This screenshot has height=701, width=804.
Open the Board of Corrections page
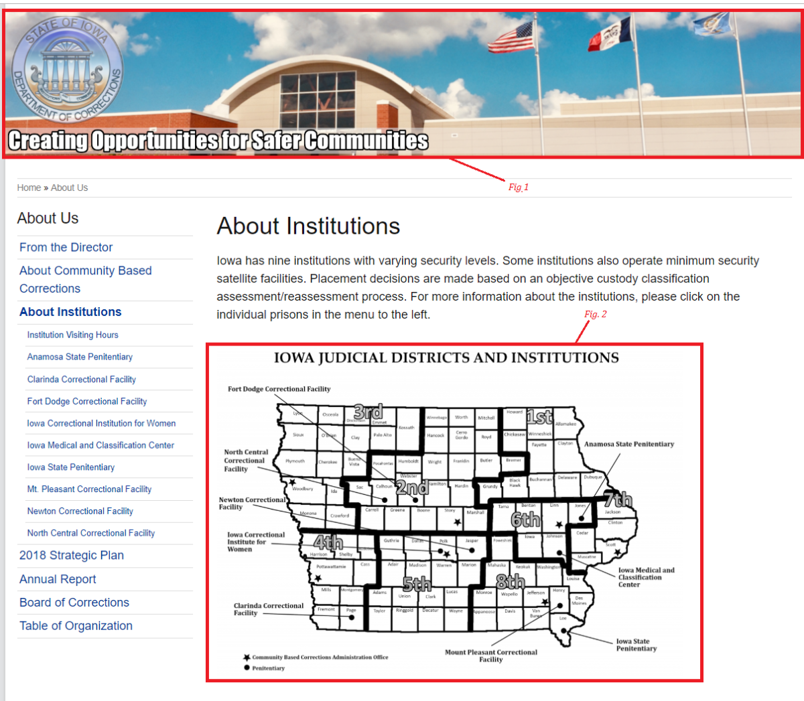tap(74, 602)
